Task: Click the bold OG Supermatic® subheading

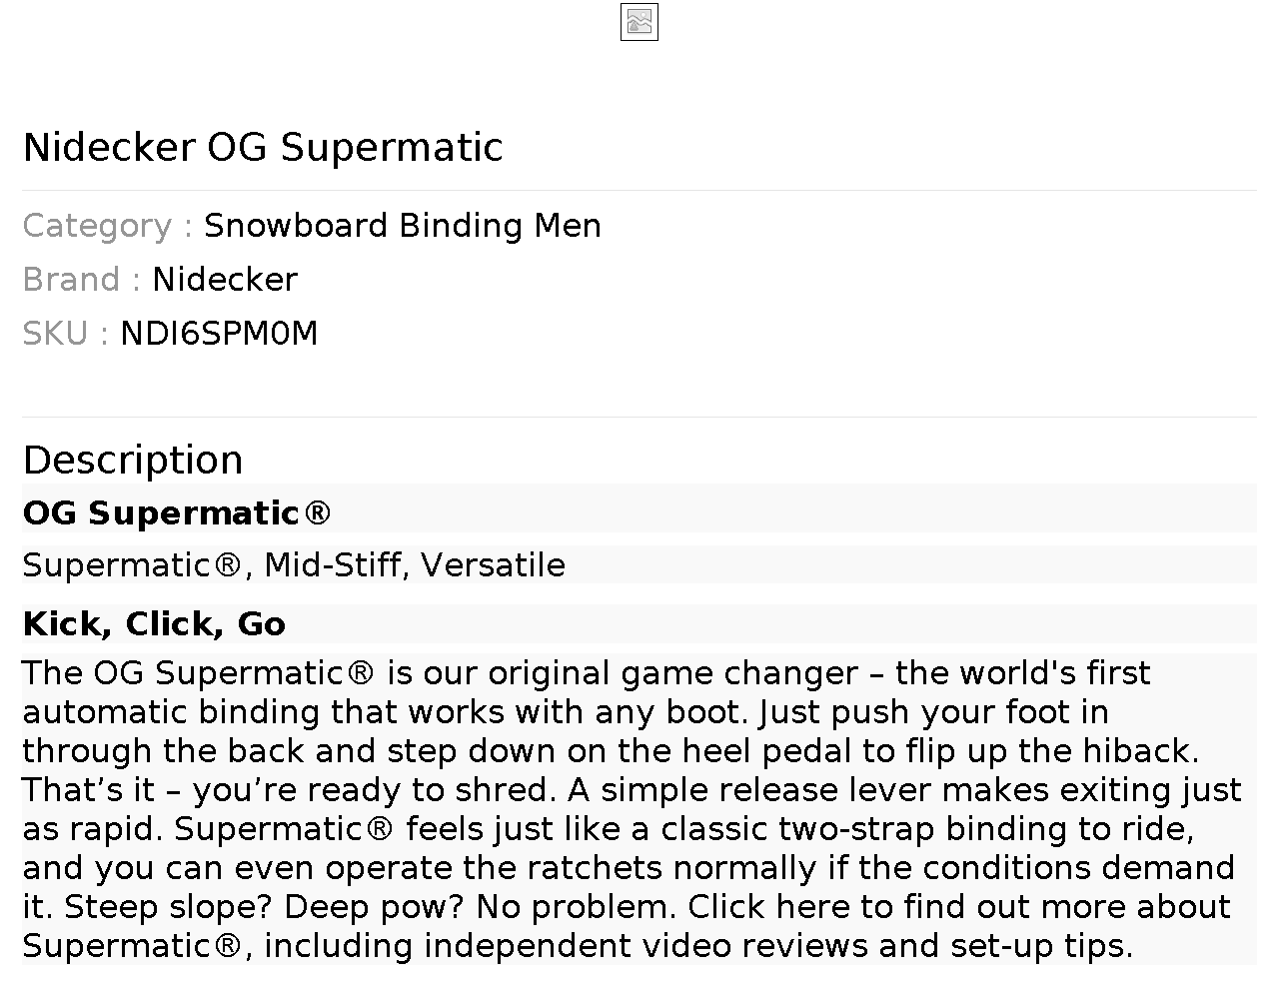Action: coord(176,513)
